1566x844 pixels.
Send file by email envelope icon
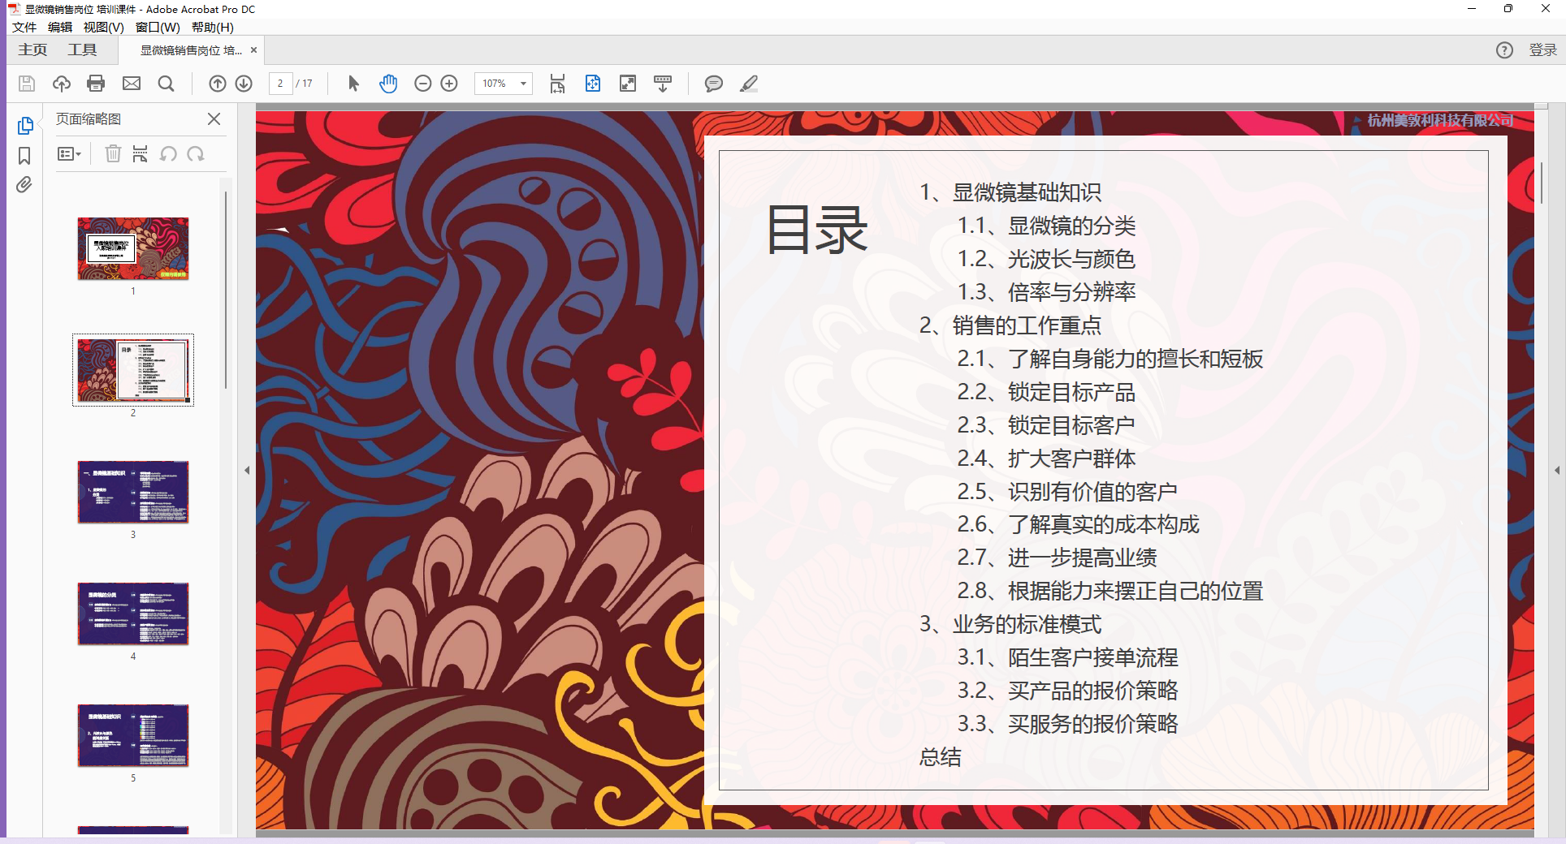[132, 84]
